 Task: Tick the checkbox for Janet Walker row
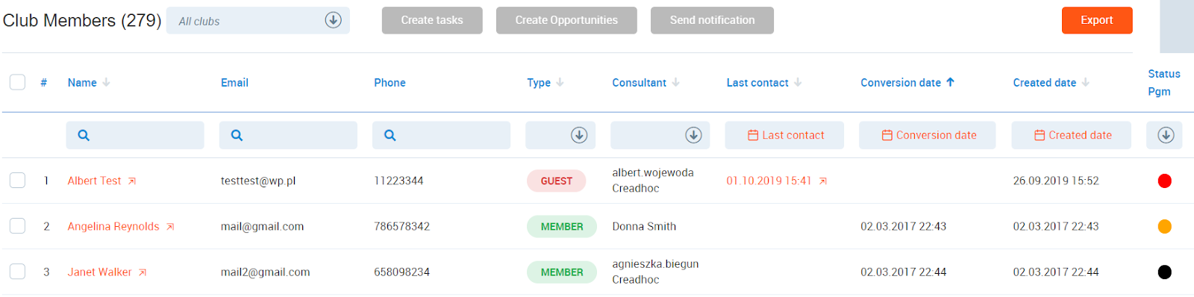click(x=17, y=271)
